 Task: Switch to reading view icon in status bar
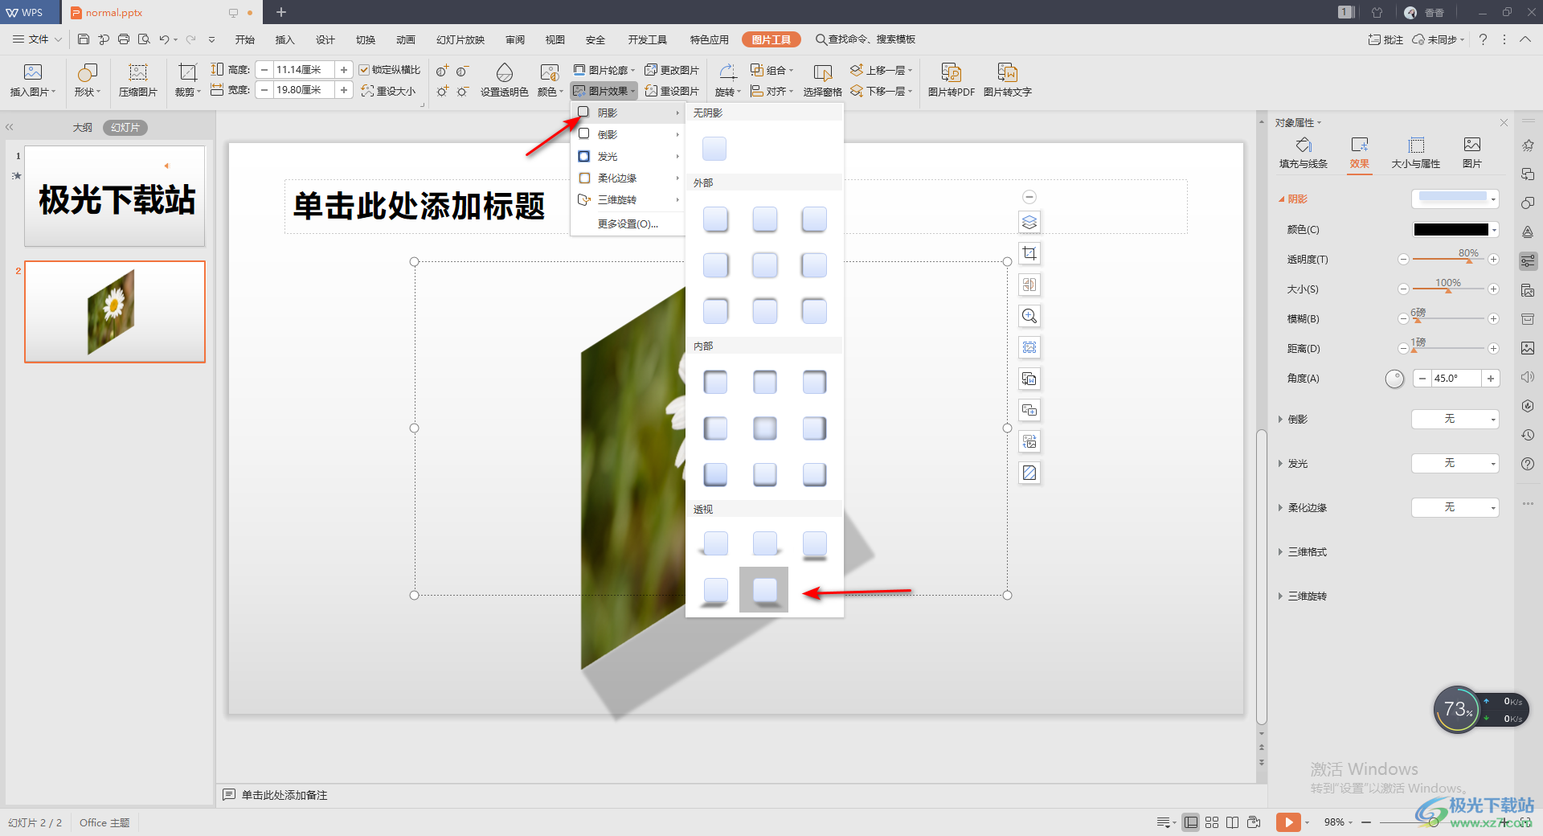(x=1233, y=822)
